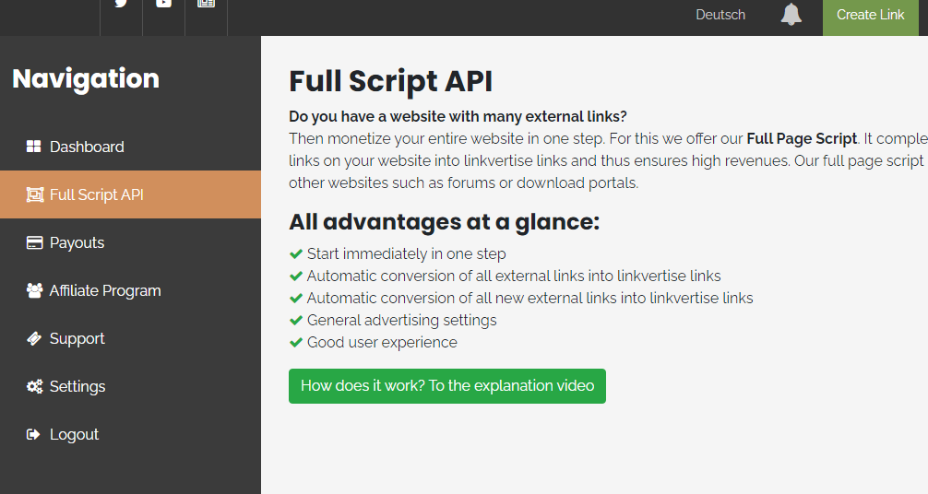Click the Twitter icon in top bar
The image size is (928, 494).
coord(121,5)
